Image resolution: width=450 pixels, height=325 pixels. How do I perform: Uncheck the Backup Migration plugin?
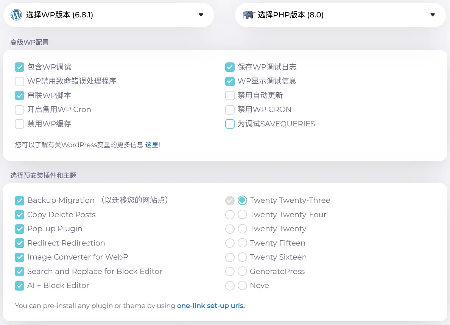[x=19, y=201]
